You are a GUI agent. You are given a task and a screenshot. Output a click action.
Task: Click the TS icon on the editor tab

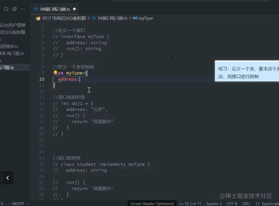click(36, 9)
